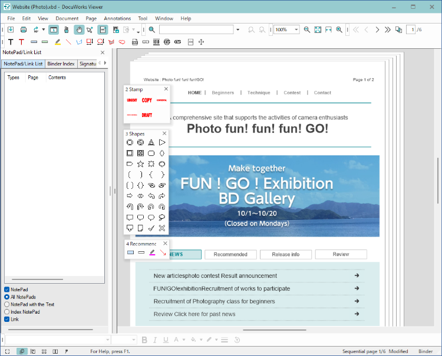Image resolution: width=442 pixels, height=356 pixels.
Task: Open the Annotations menu
Action: pos(117,18)
